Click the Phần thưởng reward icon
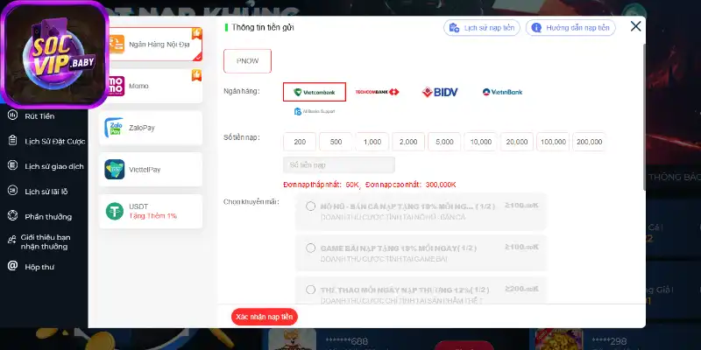The image size is (701, 350). click(x=12, y=215)
